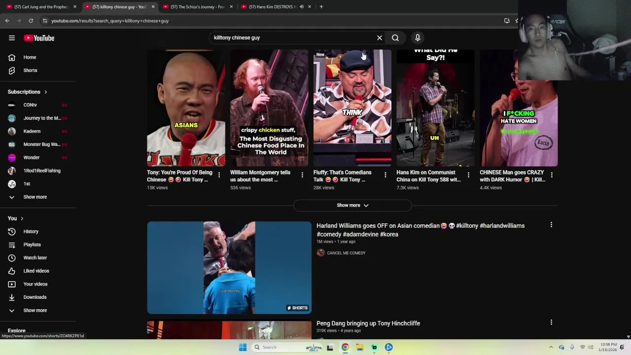Expand the Subscriptions section
The width and height of the screenshot is (631, 355).
28,92
